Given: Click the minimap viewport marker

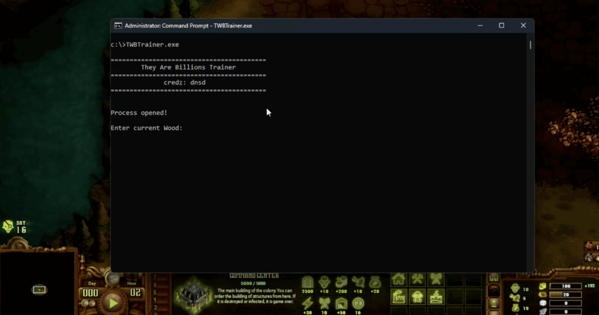Looking at the screenshot, I should 39,290.
